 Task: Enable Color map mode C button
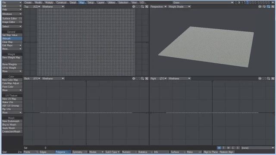pyautogui.click(x=233, y=148)
